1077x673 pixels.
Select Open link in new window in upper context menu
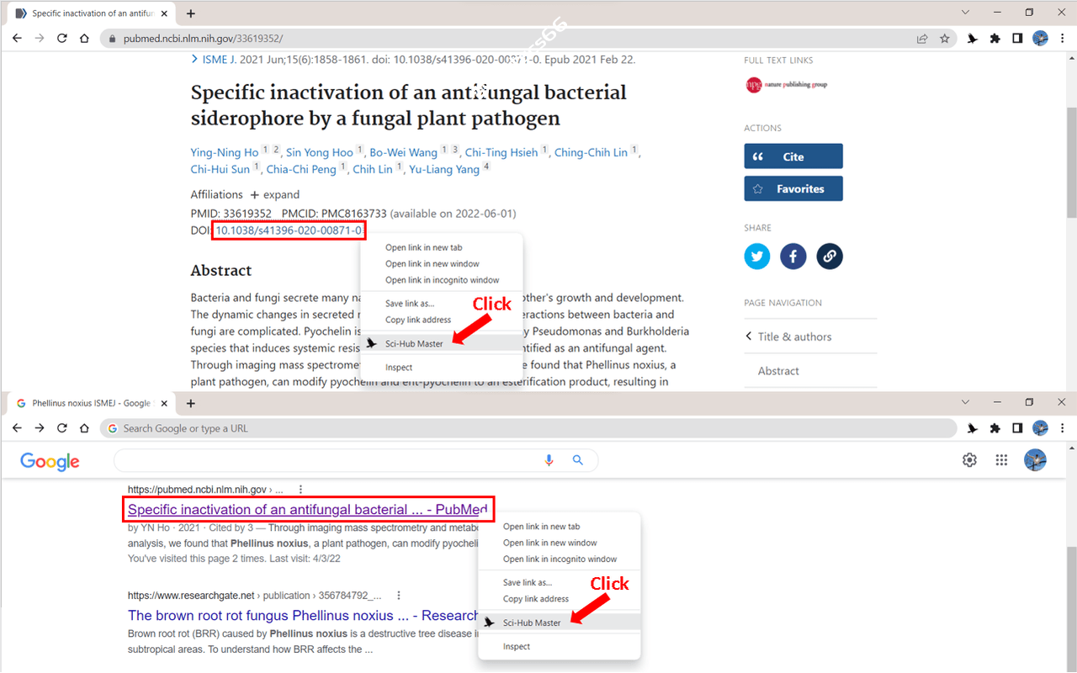(432, 263)
